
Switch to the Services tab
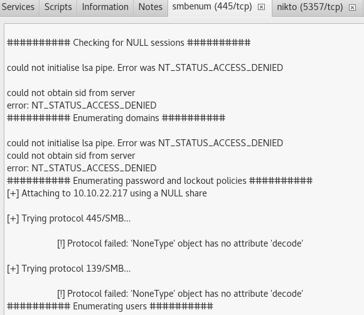tap(18, 7)
